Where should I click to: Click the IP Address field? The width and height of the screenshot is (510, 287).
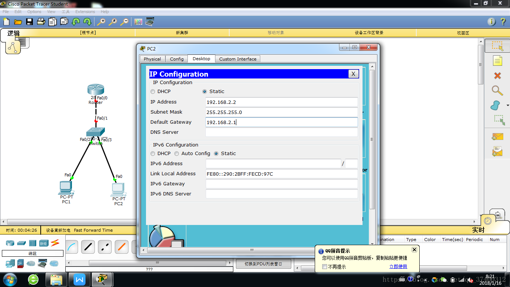282,102
